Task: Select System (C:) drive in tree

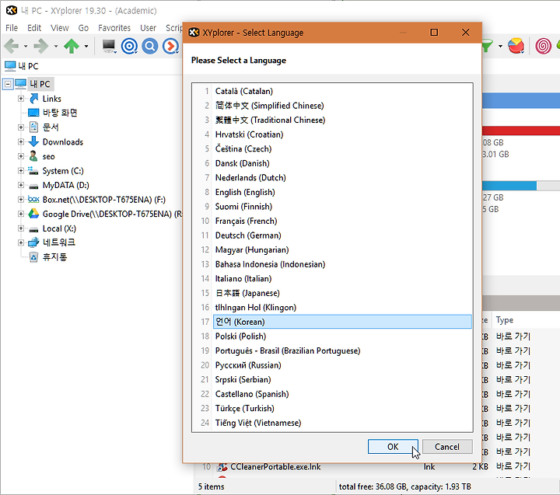Action: point(63,171)
